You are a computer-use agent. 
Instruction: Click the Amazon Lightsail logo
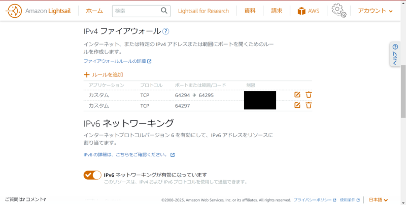click(x=38, y=11)
